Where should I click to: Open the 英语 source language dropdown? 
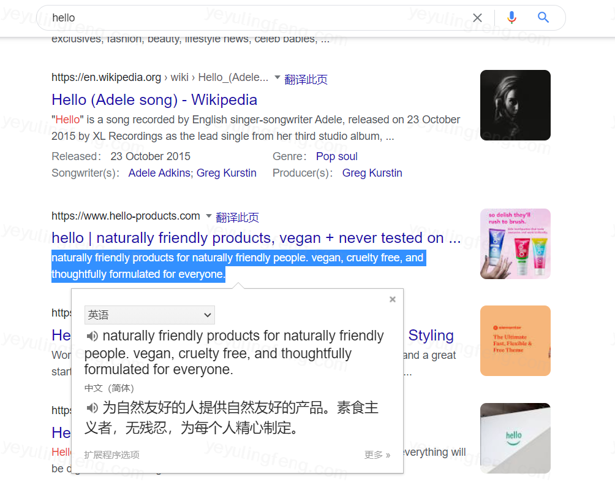click(149, 315)
